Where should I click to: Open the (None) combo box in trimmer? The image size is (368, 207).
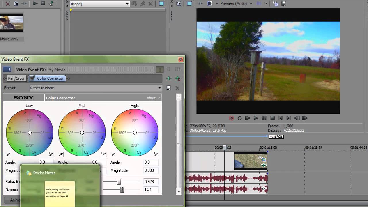coord(99,4)
